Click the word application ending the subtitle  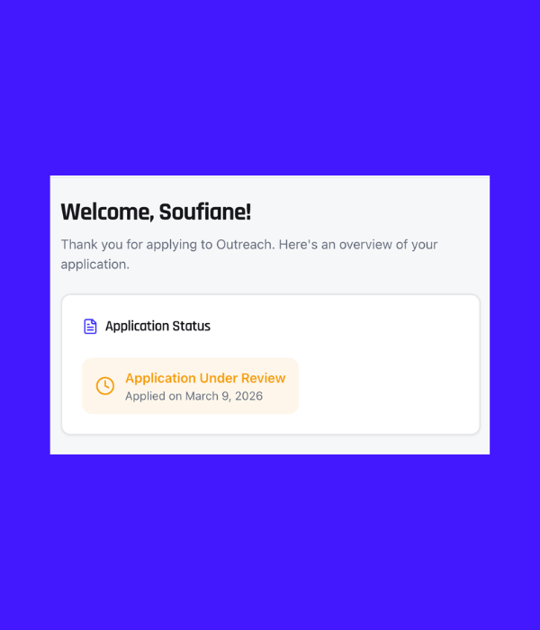coord(94,265)
